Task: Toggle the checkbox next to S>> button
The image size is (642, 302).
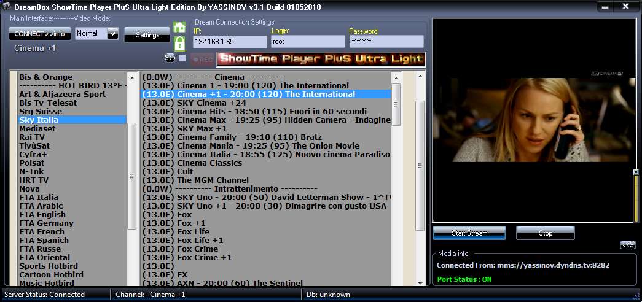Action: [x=182, y=58]
